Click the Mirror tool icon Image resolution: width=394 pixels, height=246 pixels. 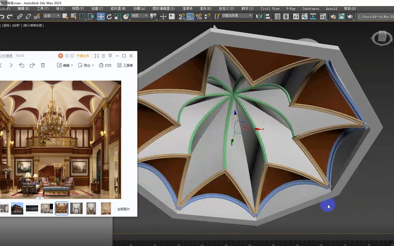pos(259,16)
